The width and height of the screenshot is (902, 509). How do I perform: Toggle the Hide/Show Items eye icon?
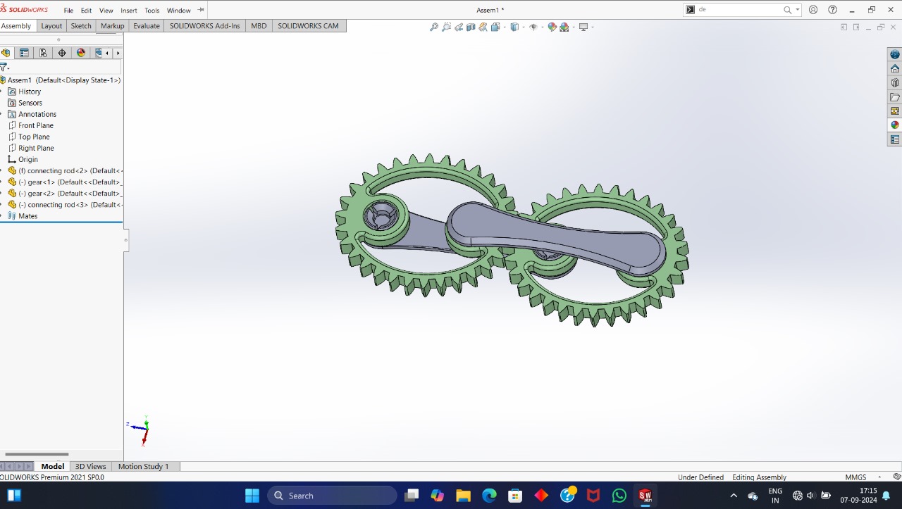click(x=533, y=27)
